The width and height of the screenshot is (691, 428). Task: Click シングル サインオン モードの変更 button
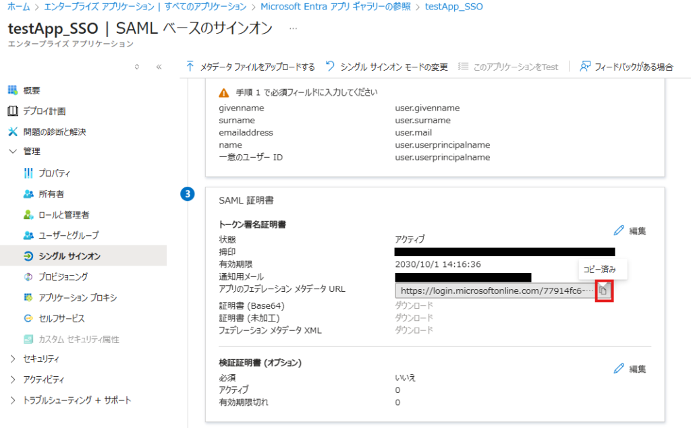(387, 67)
